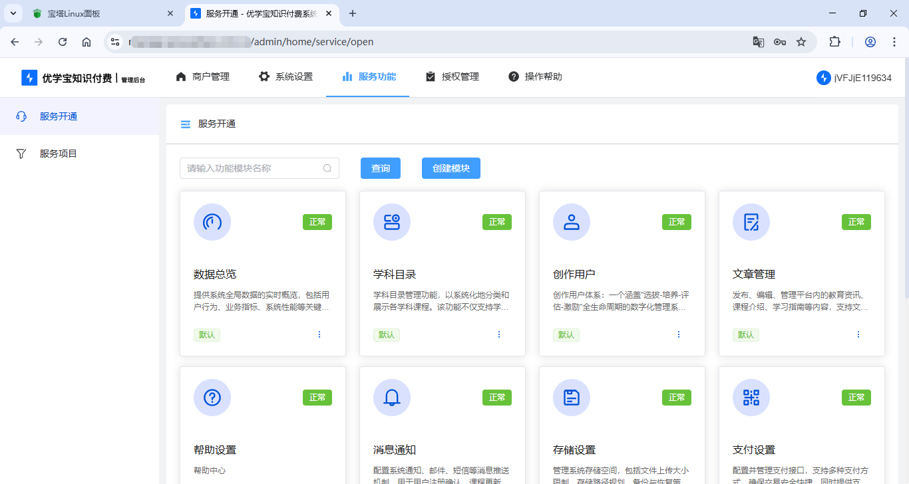This screenshot has height=484, width=909.
Task: Bookmark this page with the star icon
Action: [x=801, y=42]
